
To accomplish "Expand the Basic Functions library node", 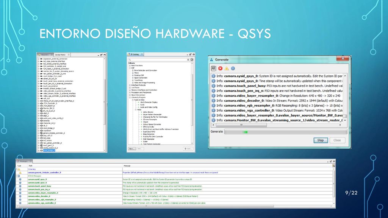I will 130,65.
